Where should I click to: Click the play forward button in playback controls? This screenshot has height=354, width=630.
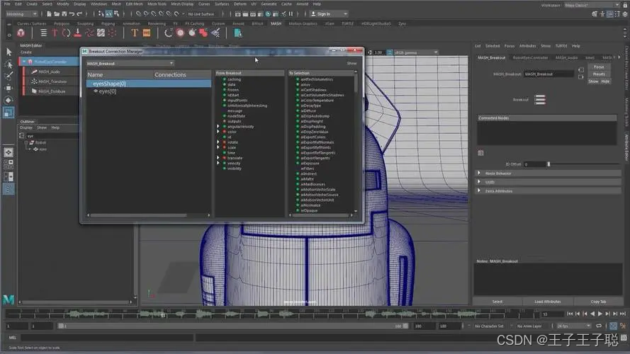point(600,313)
